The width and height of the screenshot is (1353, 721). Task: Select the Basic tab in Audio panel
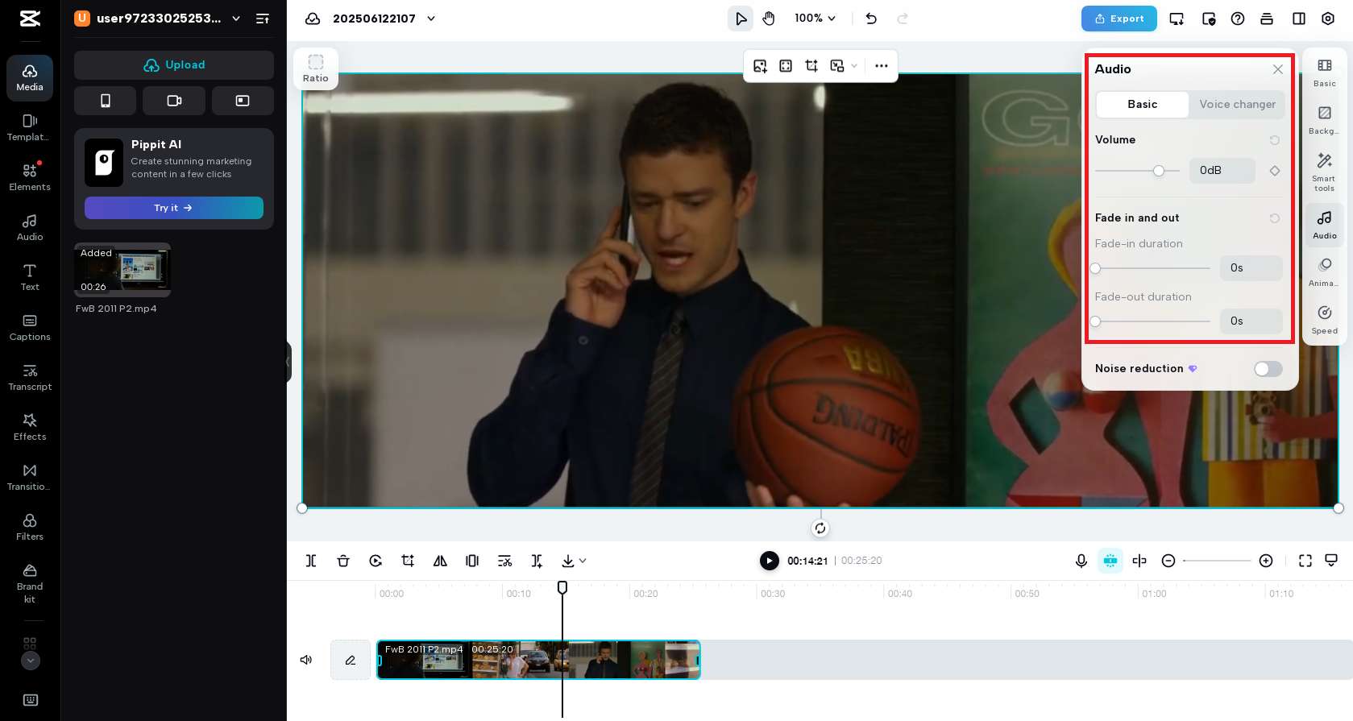pos(1143,105)
